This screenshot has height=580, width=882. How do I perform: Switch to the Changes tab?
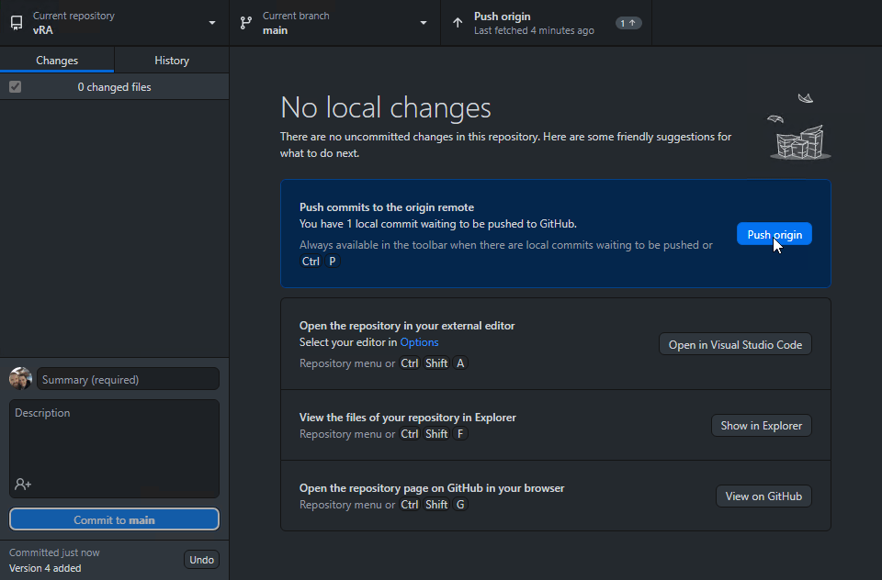point(57,61)
